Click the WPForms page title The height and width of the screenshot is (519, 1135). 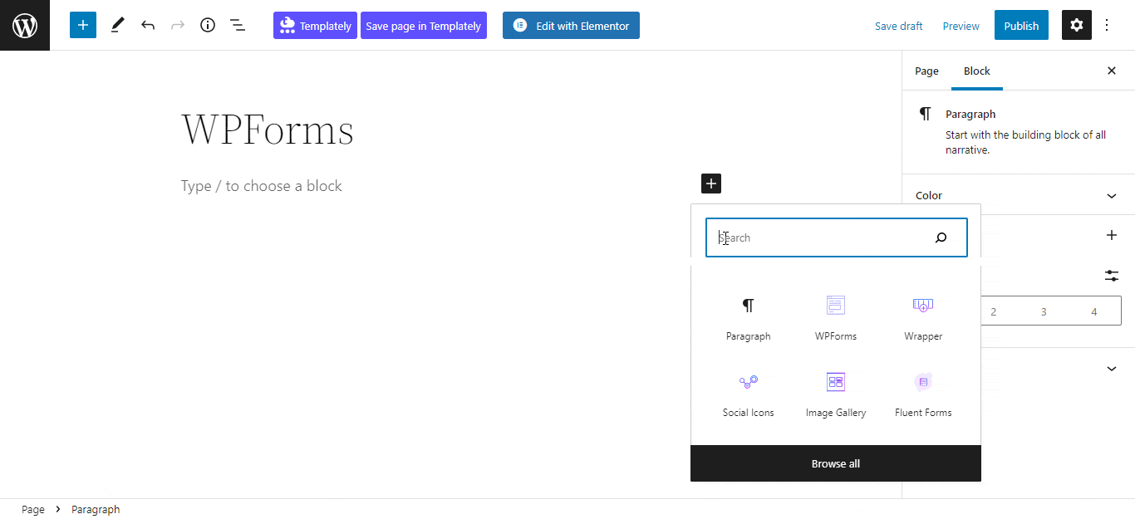268,130
